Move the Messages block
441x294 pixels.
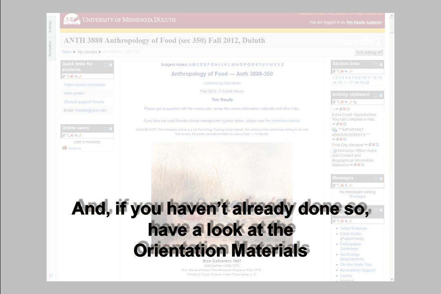click(x=334, y=185)
